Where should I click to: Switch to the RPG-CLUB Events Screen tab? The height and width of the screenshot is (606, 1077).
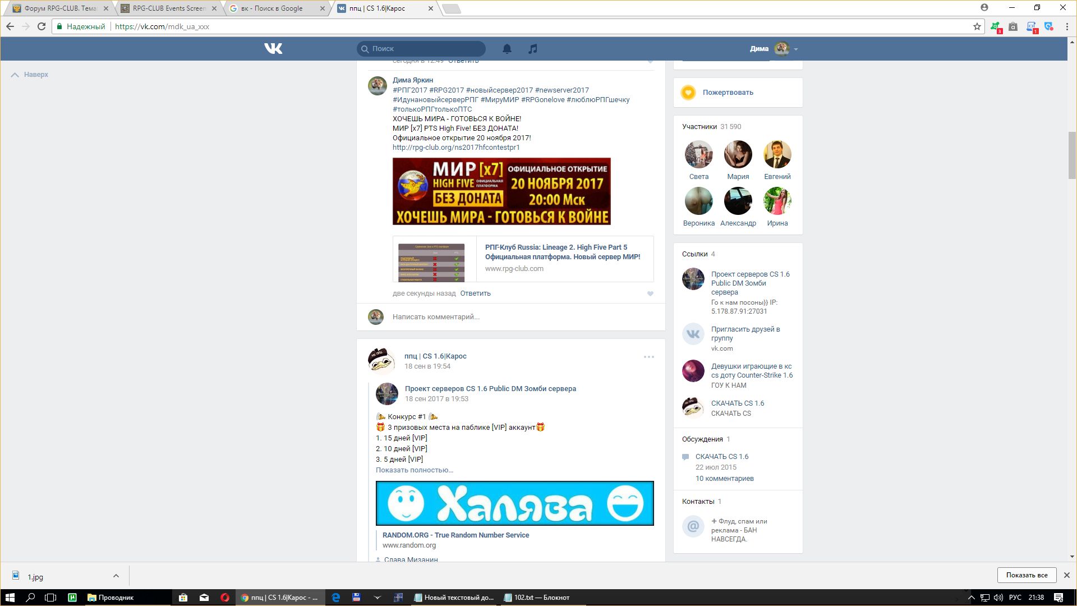[168, 8]
